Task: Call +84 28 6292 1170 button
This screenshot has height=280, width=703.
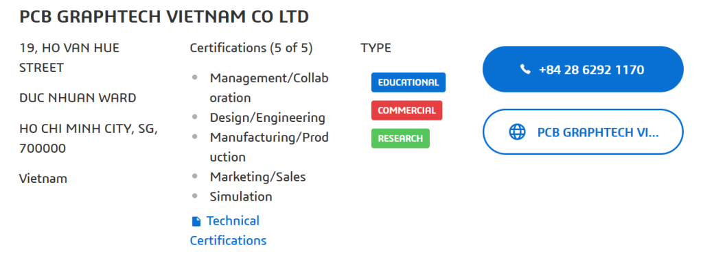Action: click(x=583, y=69)
